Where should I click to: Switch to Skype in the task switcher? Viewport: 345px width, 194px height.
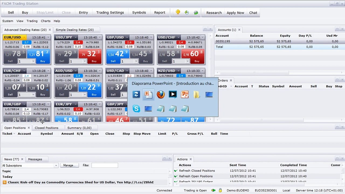click(x=136, y=109)
